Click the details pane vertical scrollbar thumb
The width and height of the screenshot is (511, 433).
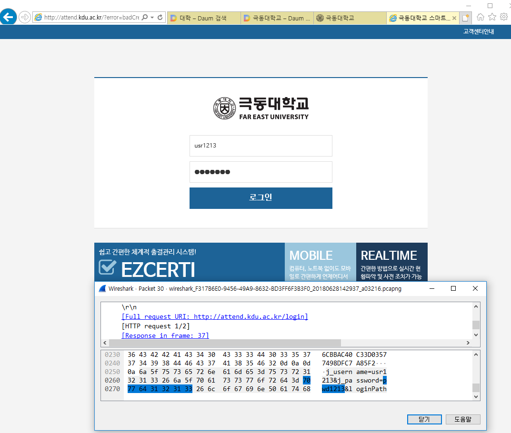(476, 325)
